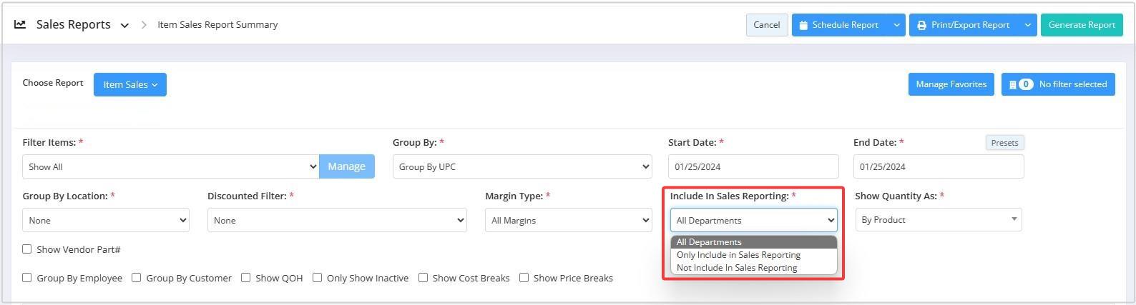Click the Start Date input field

coord(753,166)
